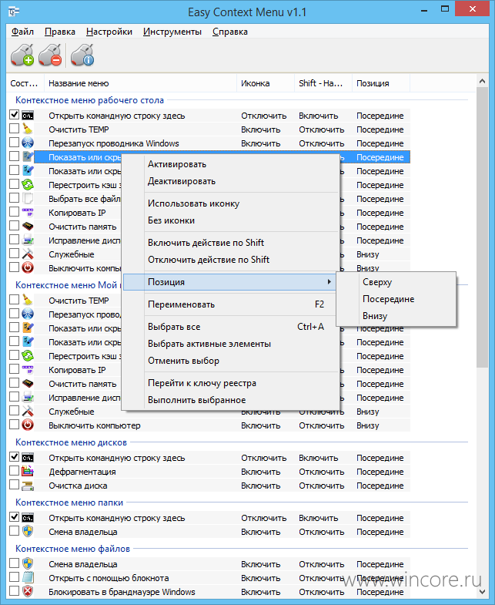The height and width of the screenshot is (605, 495).
Task: Click the Дефрагментация icon in the disks section
Action: coord(28,471)
